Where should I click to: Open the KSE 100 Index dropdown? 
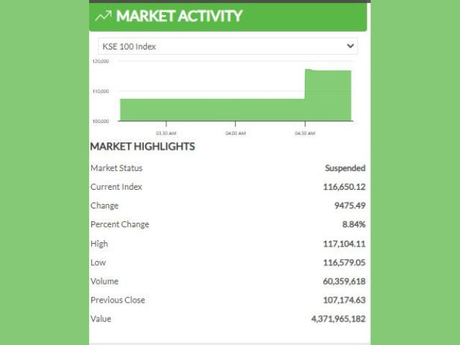tap(227, 46)
